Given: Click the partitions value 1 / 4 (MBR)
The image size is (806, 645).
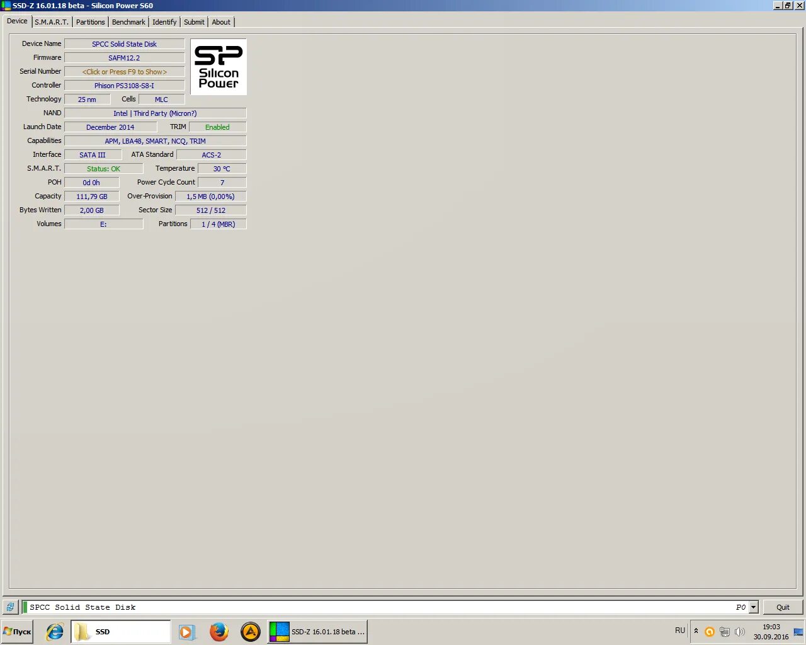Looking at the screenshot, I should (219, 224).
